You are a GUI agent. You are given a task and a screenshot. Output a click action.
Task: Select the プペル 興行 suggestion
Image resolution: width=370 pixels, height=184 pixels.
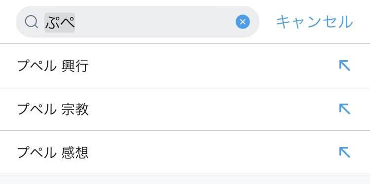(x=185, y=65)
